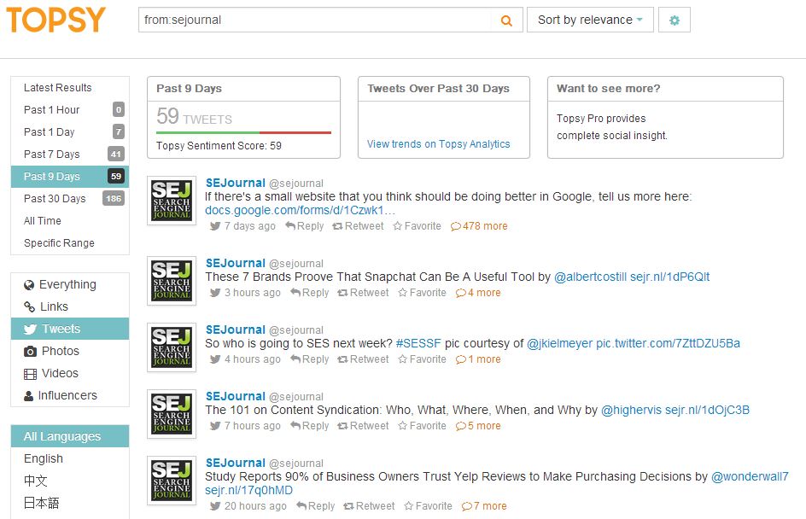Open sejr.nl/17q0hMD link

click(x=248, y=490)
